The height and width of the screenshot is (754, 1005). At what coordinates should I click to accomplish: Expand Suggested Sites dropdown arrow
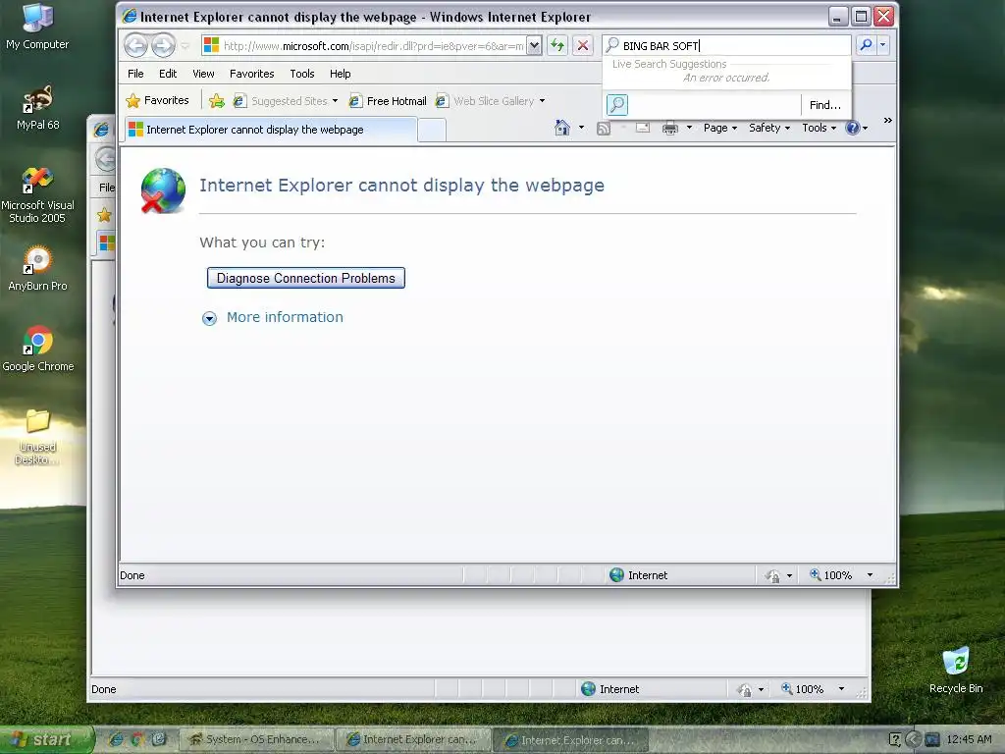(335, 101)
